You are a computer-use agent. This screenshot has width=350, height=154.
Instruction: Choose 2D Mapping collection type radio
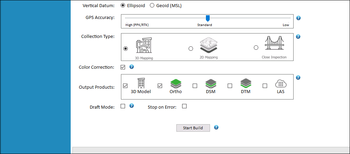click(191, 48)
